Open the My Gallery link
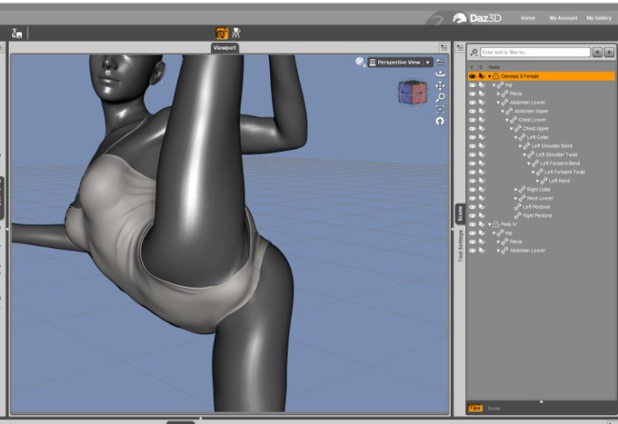This screenshot has height=424, width=618. (598, 18)
